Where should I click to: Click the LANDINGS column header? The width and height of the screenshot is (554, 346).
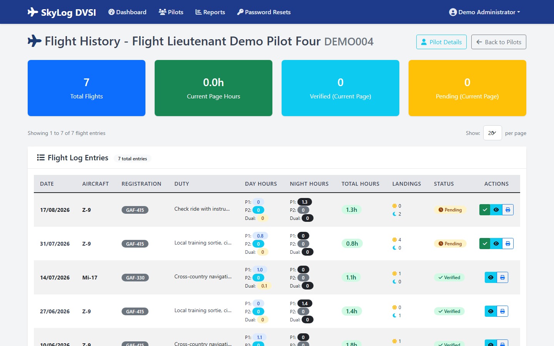tap(407, 184)
